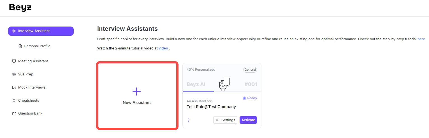Image resolution: width=429 pixels, height=138 pixels.
Task: Activate the Test Role@Test Company assistant
Action: click(x=248, y=120)
